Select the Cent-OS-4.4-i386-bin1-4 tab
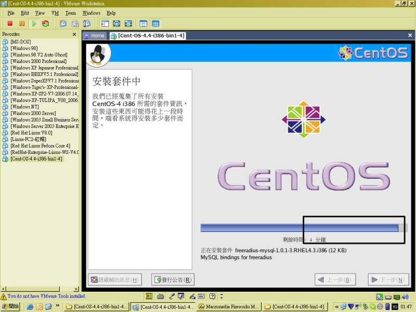Image resolution: width=416 pixels, height=312 pixels. [x=148, y=36]
